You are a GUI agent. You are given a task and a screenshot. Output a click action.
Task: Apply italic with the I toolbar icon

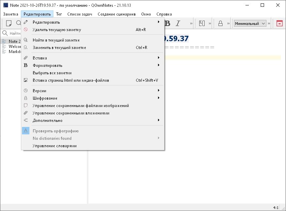(178, 23)
